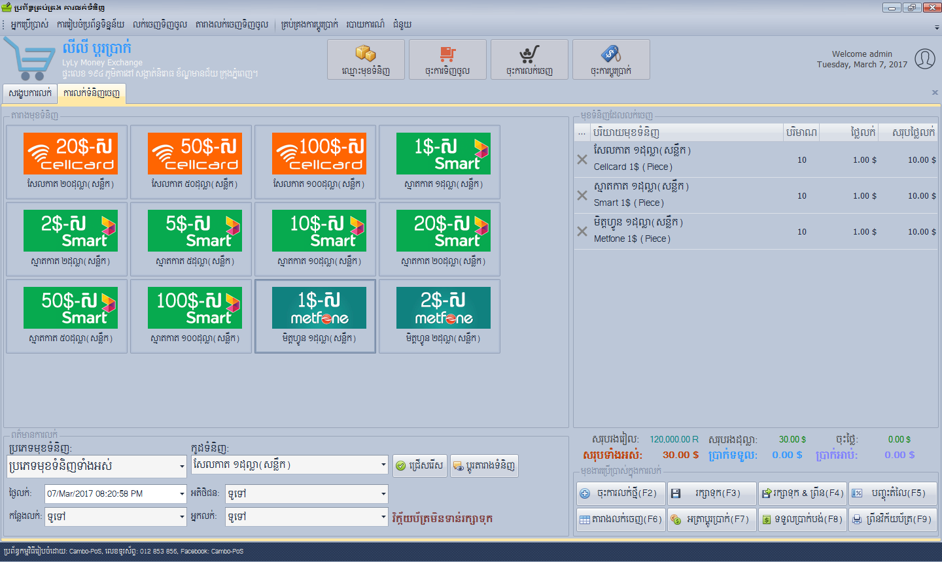Click the បរិមាណ quantity column header
This screenshot has height=562, width=942.
coord(801,133)
